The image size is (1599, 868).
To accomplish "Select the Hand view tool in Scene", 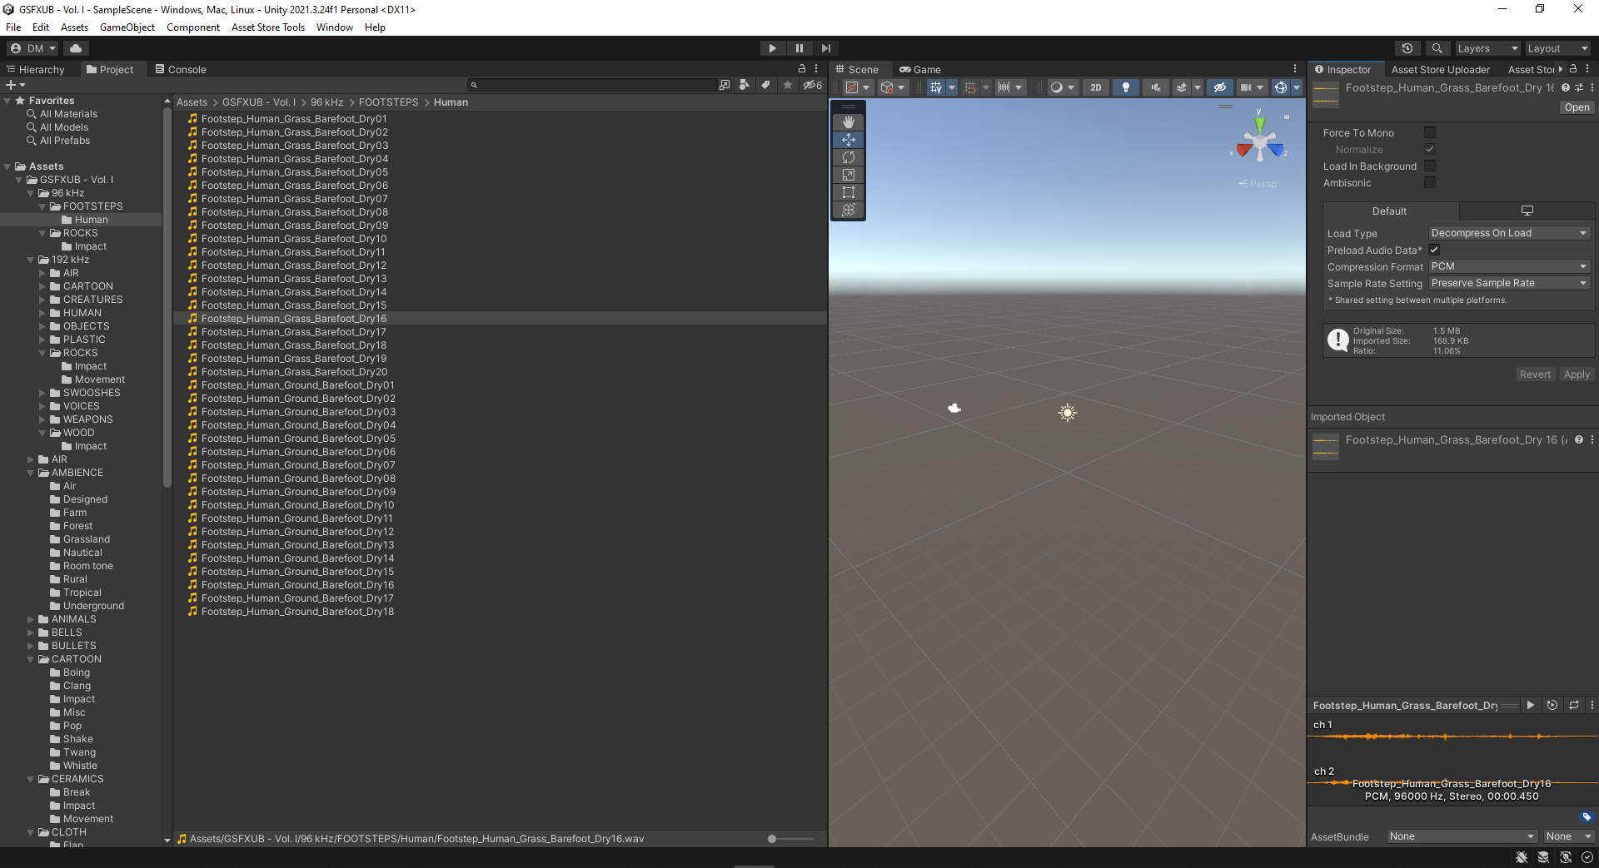I will [849, 122].
